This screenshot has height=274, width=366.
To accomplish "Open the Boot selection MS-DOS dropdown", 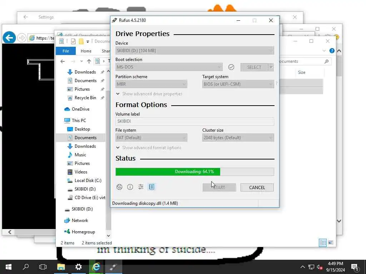I will (x=169, y=67).
